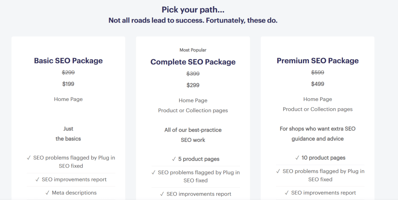Click the $299 Complete package sale price
This screenshot has width=398, height=200.
coord(193,85)
